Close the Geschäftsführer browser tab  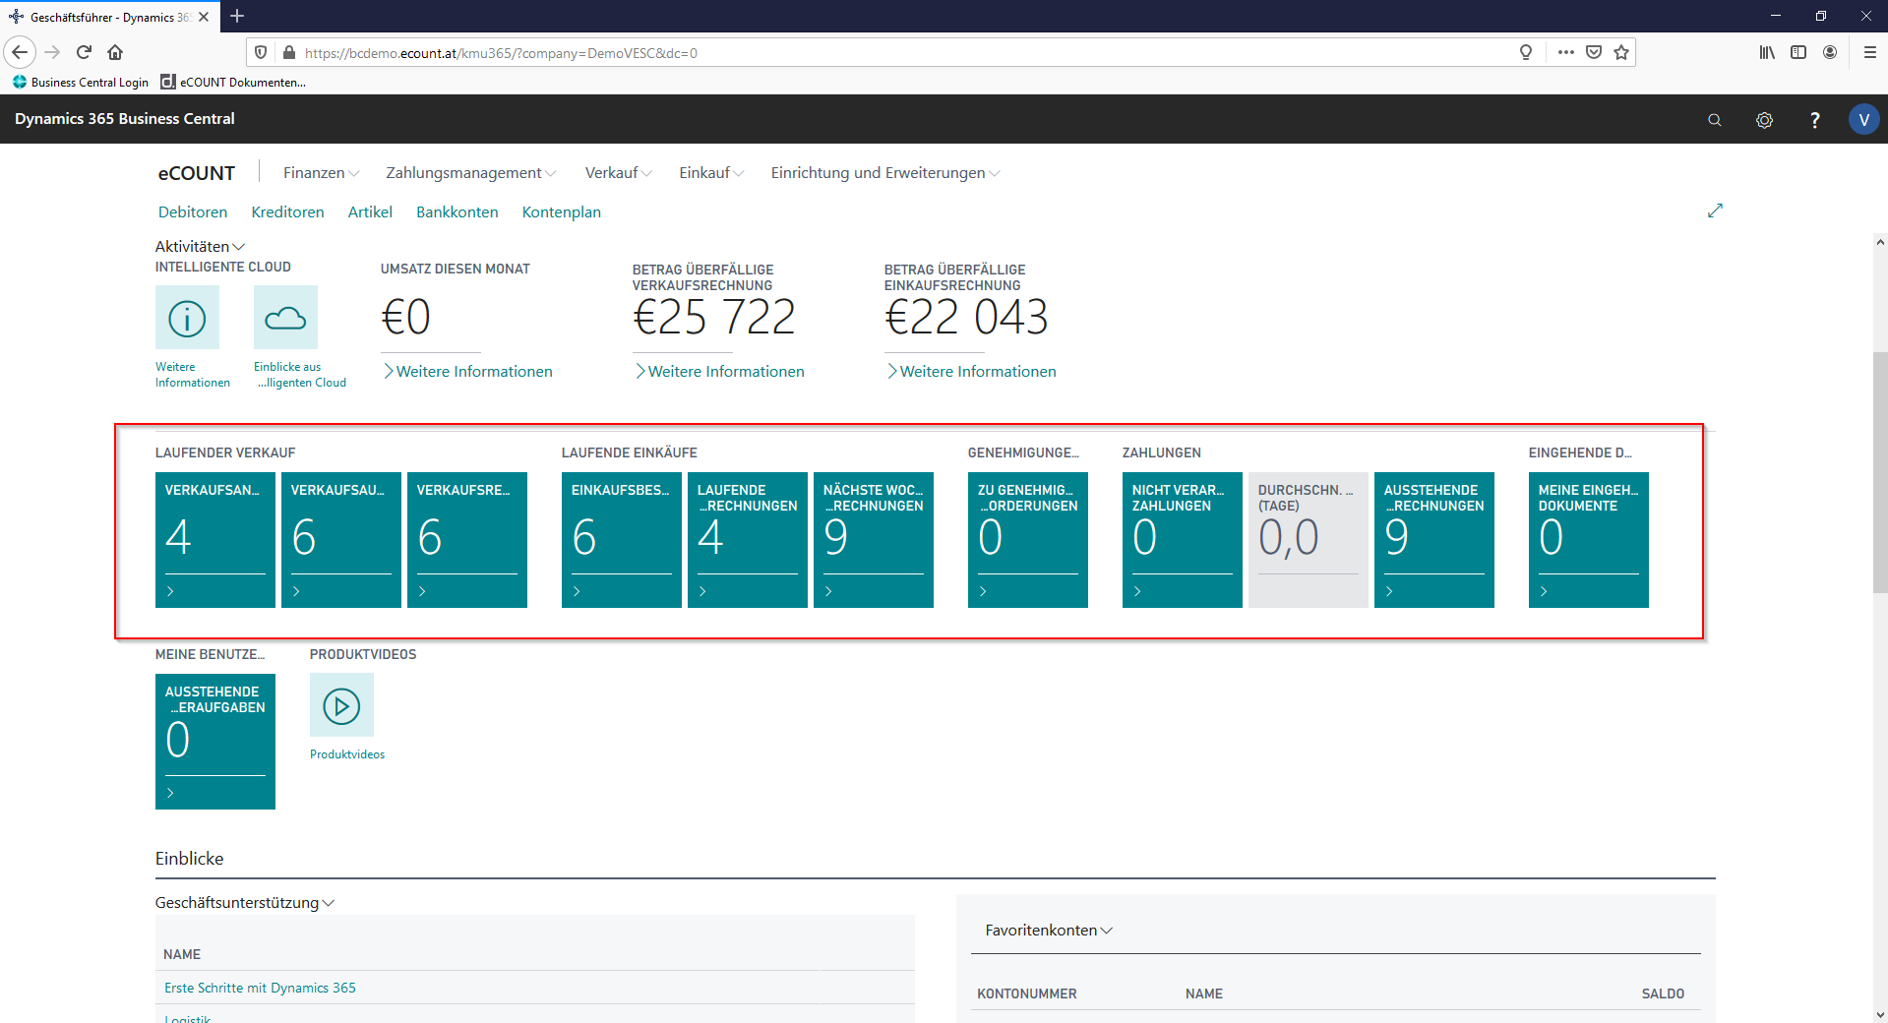[x=204, y=17]
